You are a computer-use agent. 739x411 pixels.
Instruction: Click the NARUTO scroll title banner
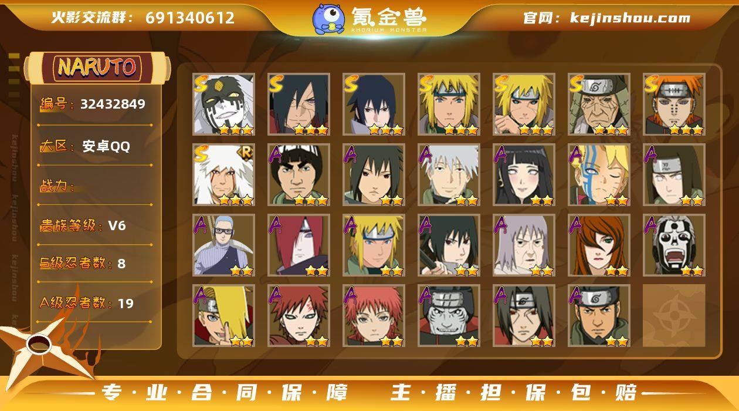coord(97,67)
